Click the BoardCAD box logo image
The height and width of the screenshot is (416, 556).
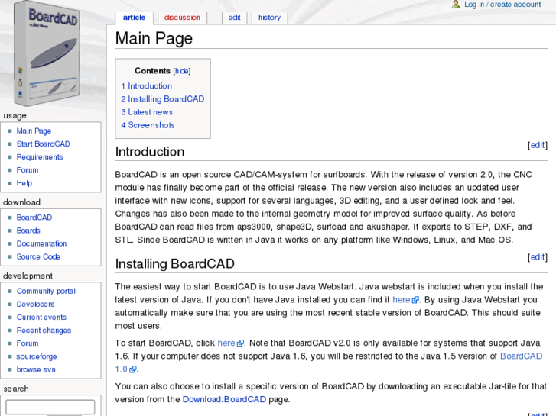pos(47,53)
